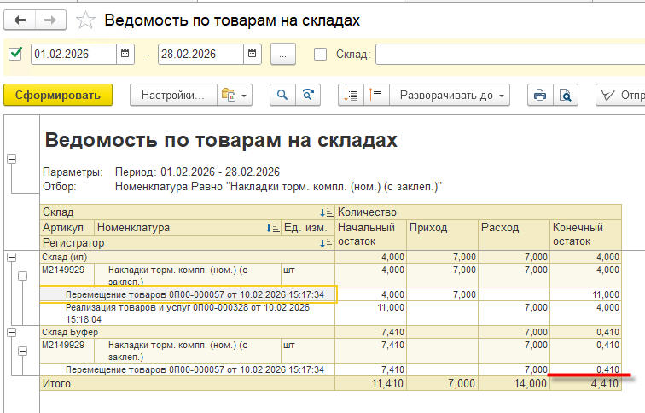Open print preview icon
Screen dimensions: 645x413
[x=565, y=95]
